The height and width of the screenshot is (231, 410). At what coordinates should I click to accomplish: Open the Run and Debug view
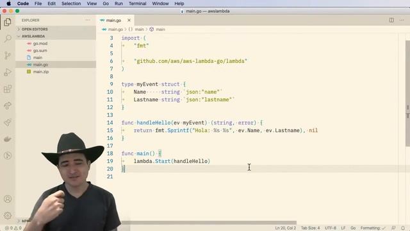pos(8,72)
